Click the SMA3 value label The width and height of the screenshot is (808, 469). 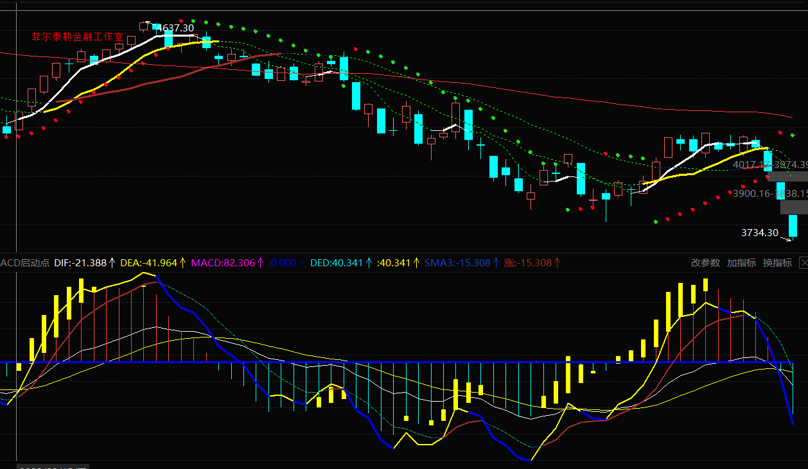pyautogui.click(x=457, y=263)
